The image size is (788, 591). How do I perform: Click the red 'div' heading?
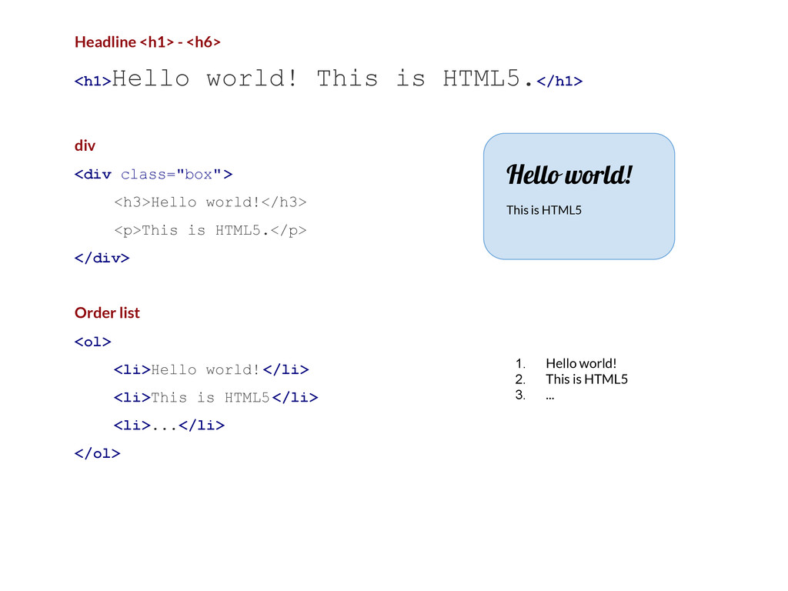tap(85, 145)
